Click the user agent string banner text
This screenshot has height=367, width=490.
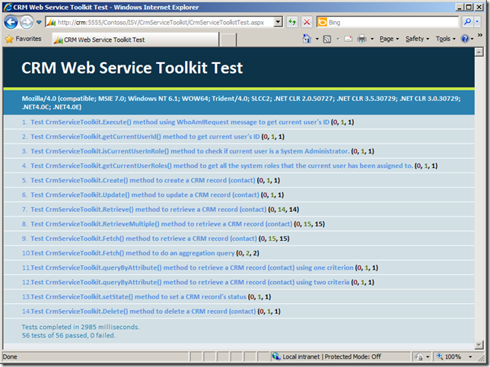coord(241,103)
